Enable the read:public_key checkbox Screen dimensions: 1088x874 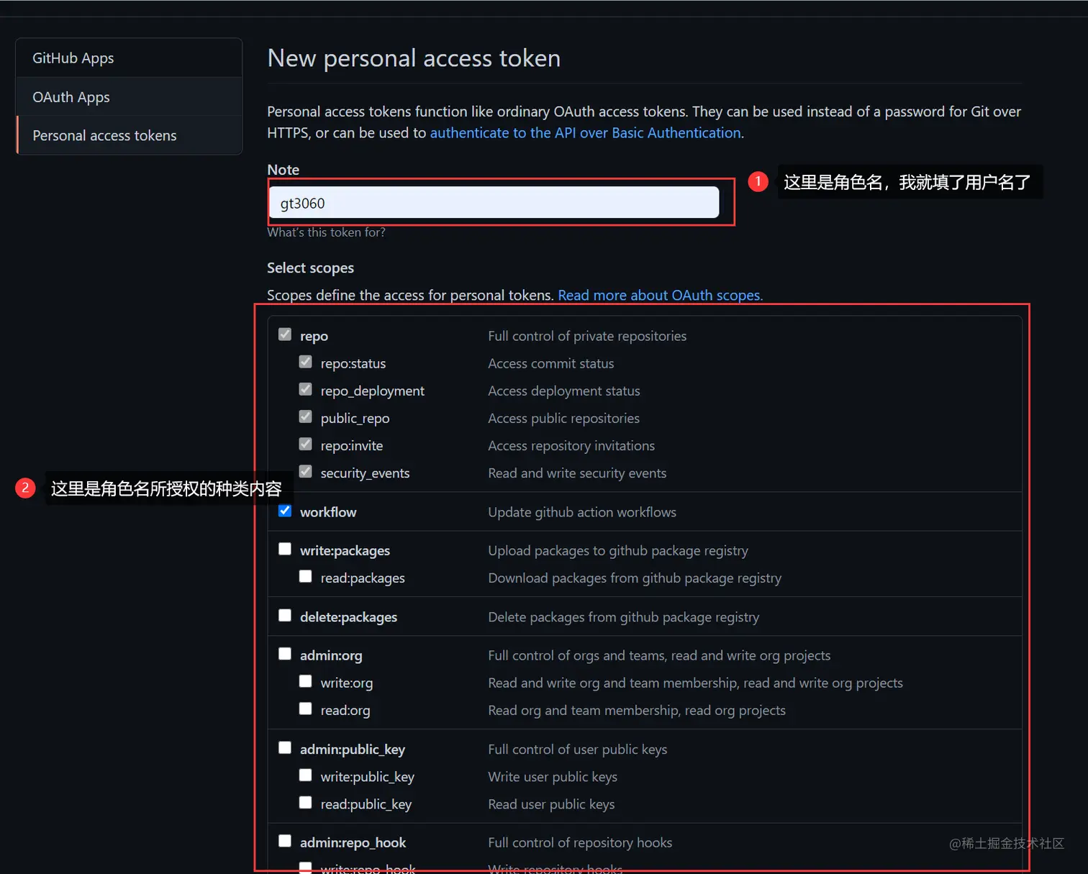(x=306, y=803)
